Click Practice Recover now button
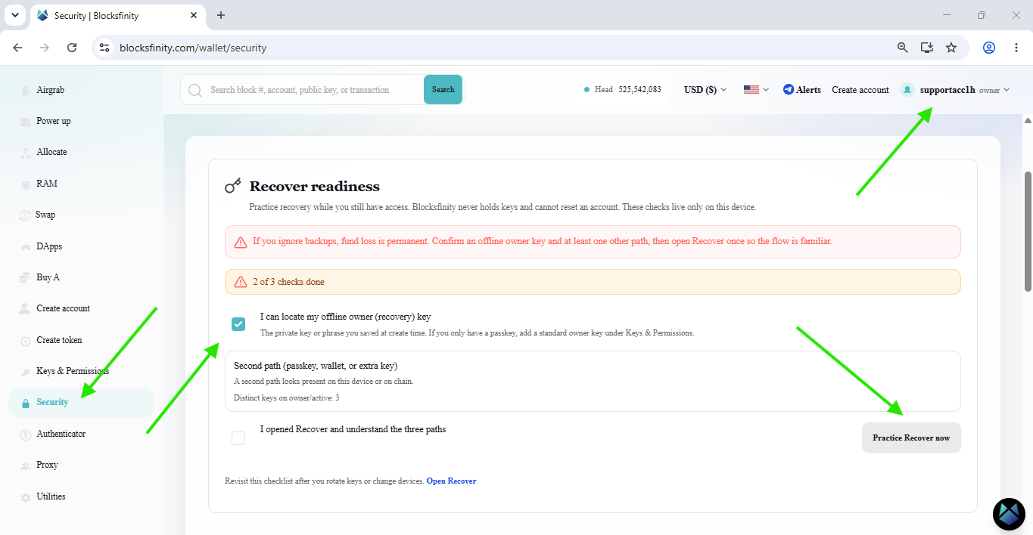Screen dimensions: 1033x535 pyautogui.click(x=911, y=438)
